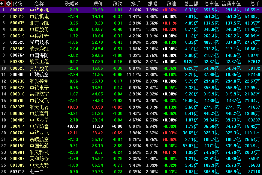The width and height of the screenshot is (262, 175).
Task: Select stock name 航天工程
Action: coord(39,62)
